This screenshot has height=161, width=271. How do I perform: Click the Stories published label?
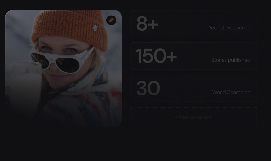(230, 60)
